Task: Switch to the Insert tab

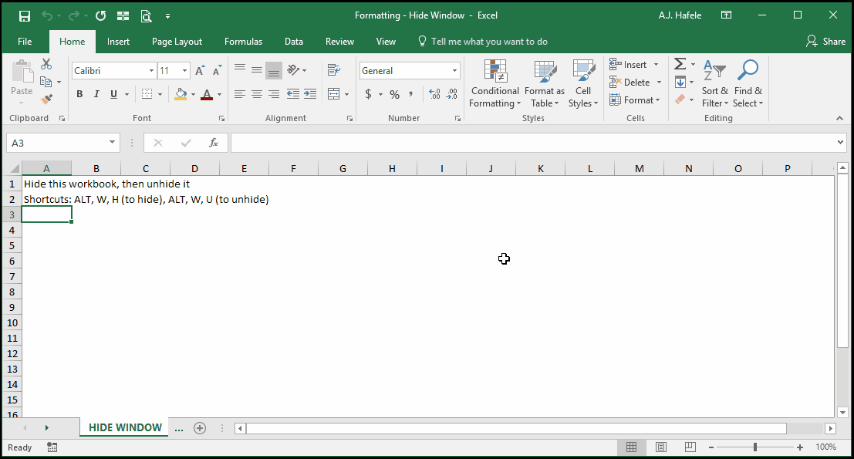Action: coord(118,42)
